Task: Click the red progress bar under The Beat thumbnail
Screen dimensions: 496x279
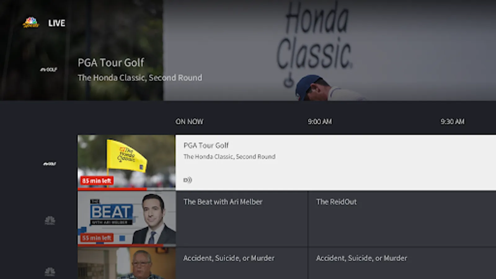Action: click(x=120, y=245)
